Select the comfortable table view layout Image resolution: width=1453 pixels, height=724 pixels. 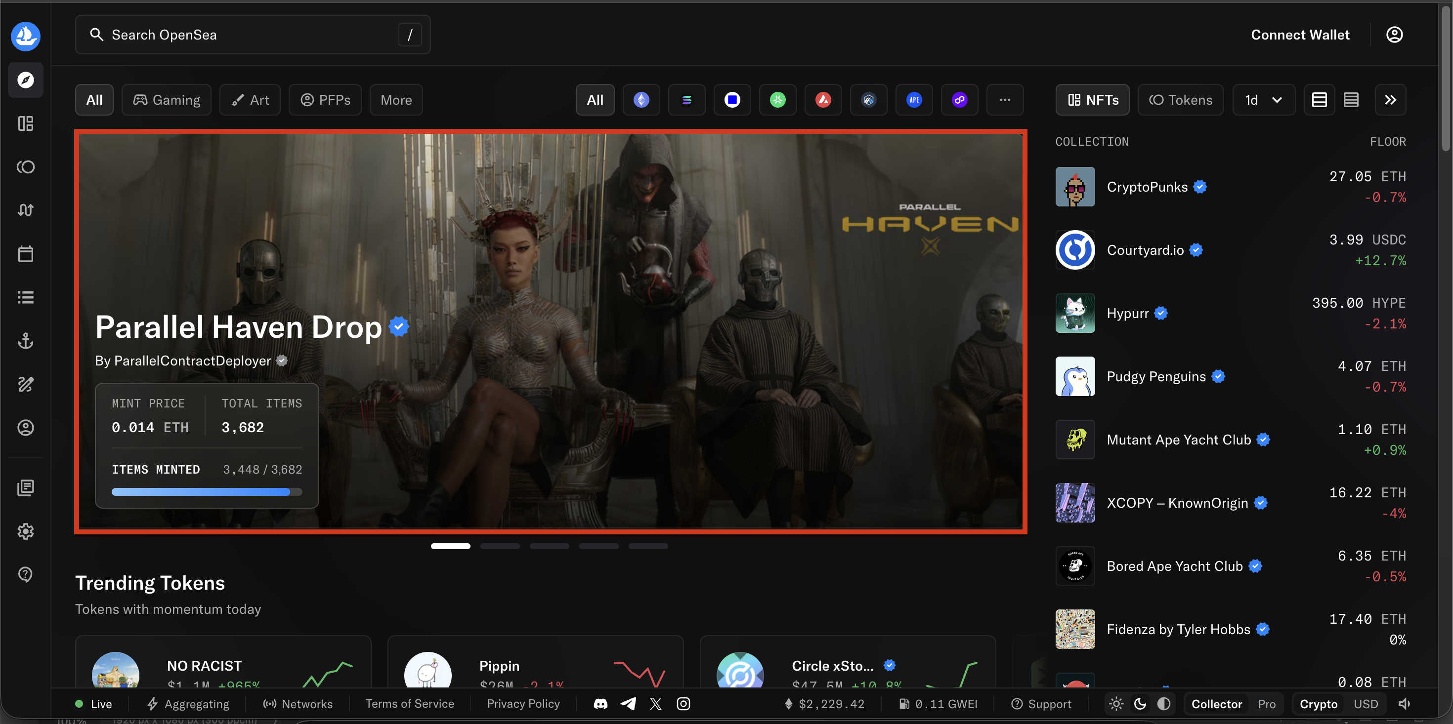(1320, 100)
